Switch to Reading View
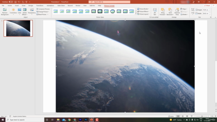This screenshot has width=217, height=122. coord(187,116)
